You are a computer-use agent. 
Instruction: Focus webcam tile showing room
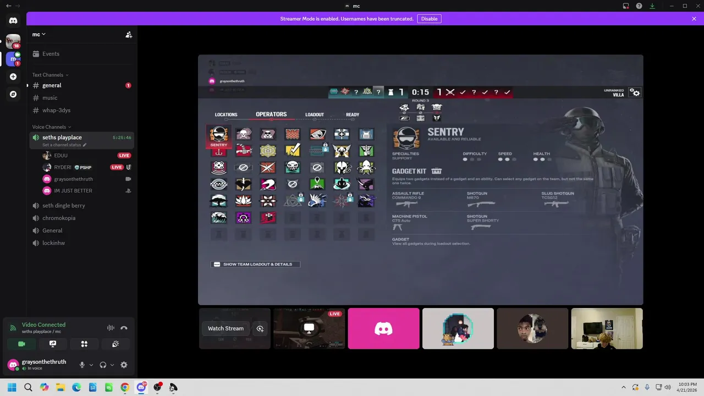pos(607,328)
